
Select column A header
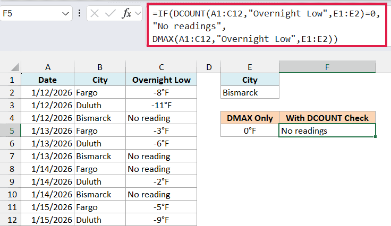[x=48, y=67]
